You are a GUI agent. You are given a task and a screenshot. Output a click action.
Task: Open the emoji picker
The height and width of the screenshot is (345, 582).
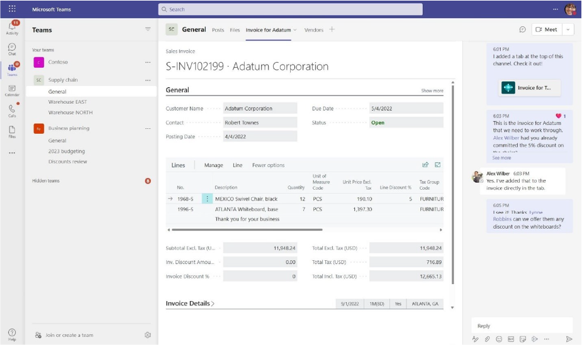click(499, 339)
